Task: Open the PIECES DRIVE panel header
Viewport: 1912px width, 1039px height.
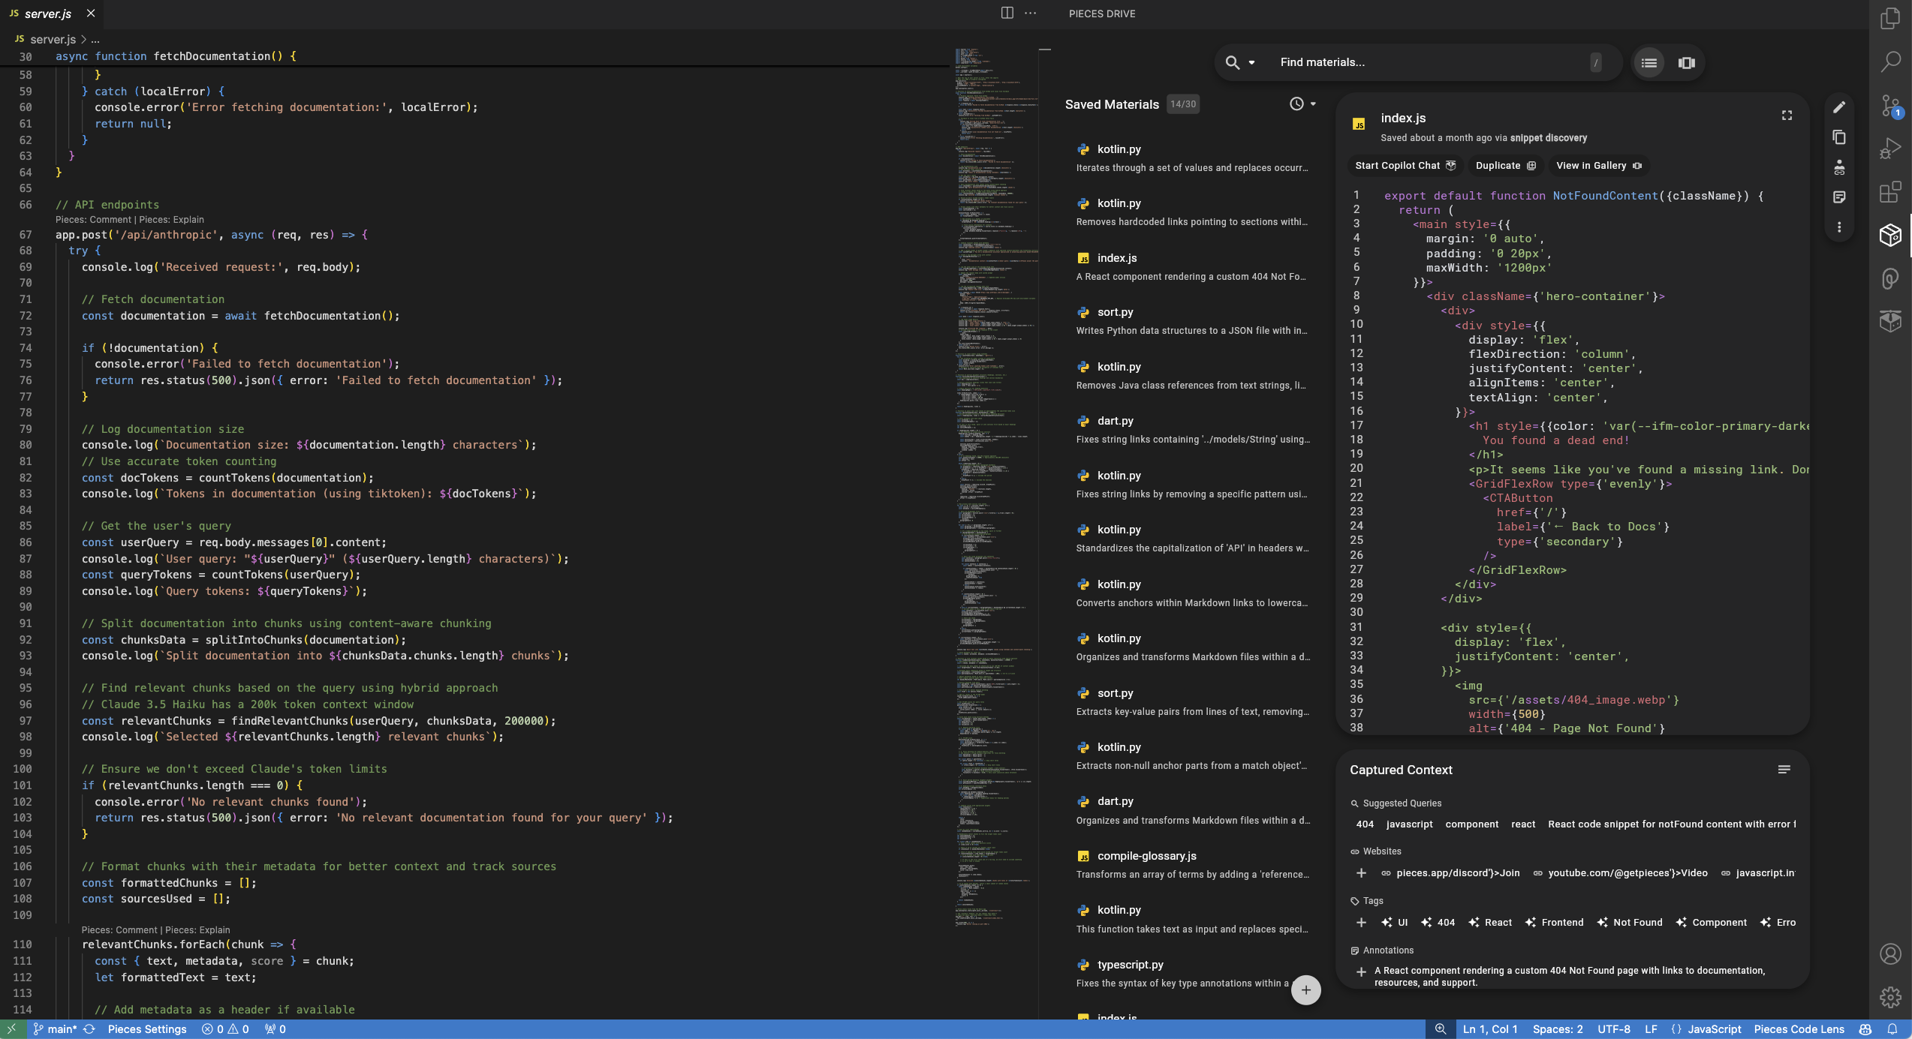Action: click(x=1101, y=14)
